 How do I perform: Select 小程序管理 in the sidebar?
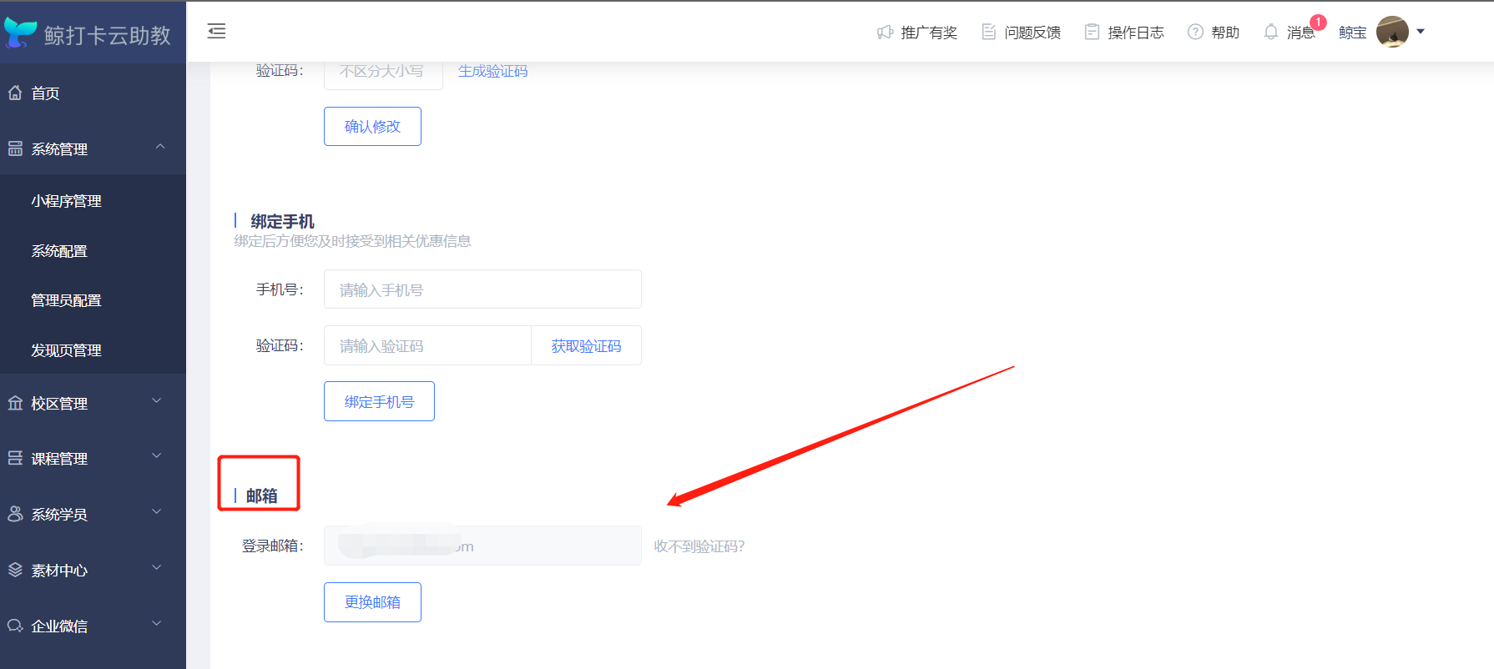[67, 201]
